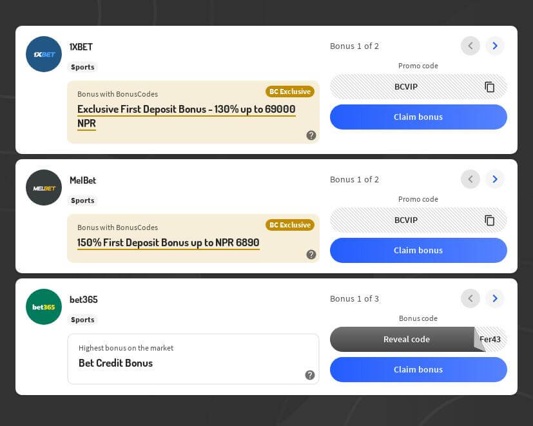This screenshot has width=533, height=426.
Task: Reveal the bet365 bonus code
Action: click(x=406, y=340)
